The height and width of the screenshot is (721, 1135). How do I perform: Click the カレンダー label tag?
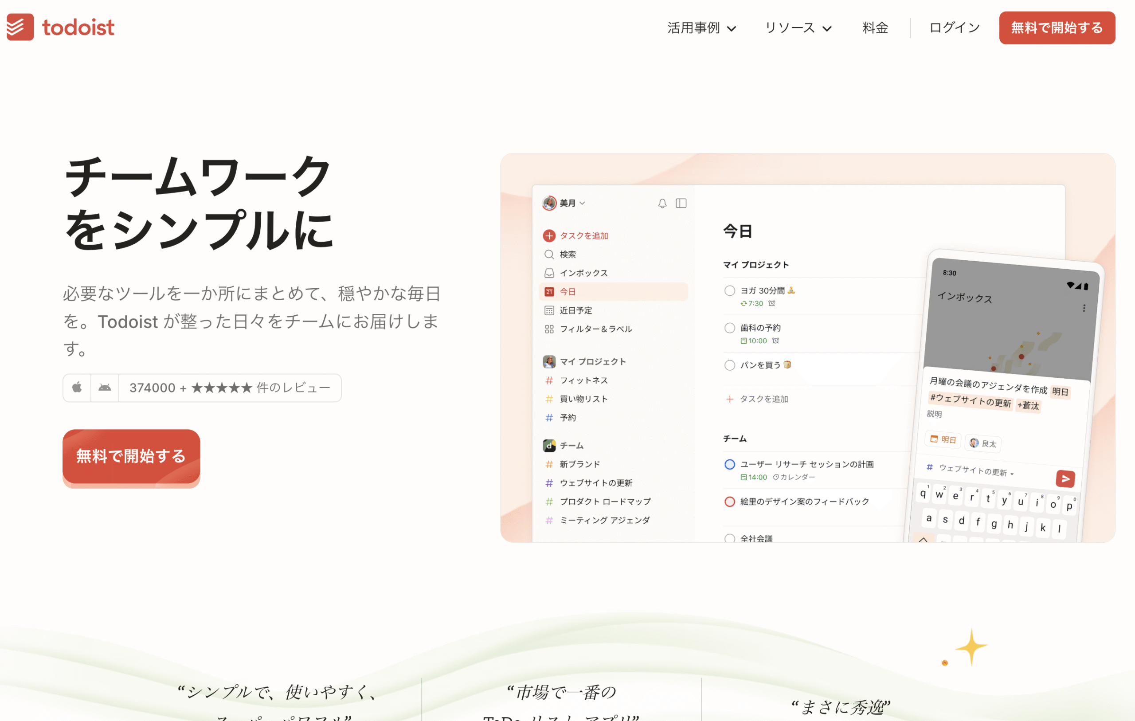[x=794, y=477]
